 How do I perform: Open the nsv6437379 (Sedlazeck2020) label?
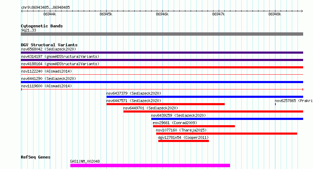pyautogui.click(x=134, y=93)
